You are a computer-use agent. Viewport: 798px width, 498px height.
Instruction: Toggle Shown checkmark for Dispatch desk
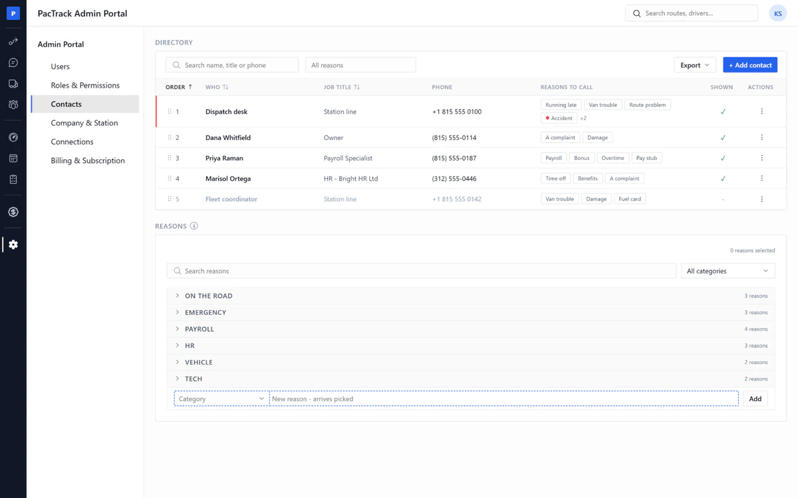[x=723, y=112]
